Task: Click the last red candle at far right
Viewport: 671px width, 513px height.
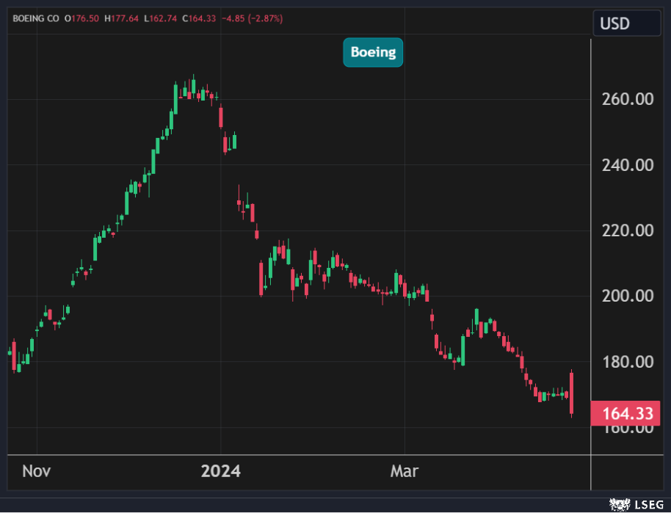Action: (x=571, y=395)
